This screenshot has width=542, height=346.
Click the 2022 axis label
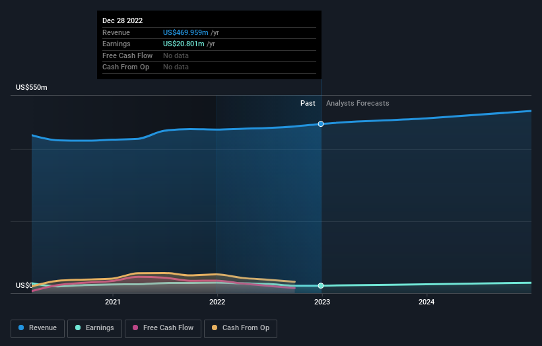tap(217, 302)
